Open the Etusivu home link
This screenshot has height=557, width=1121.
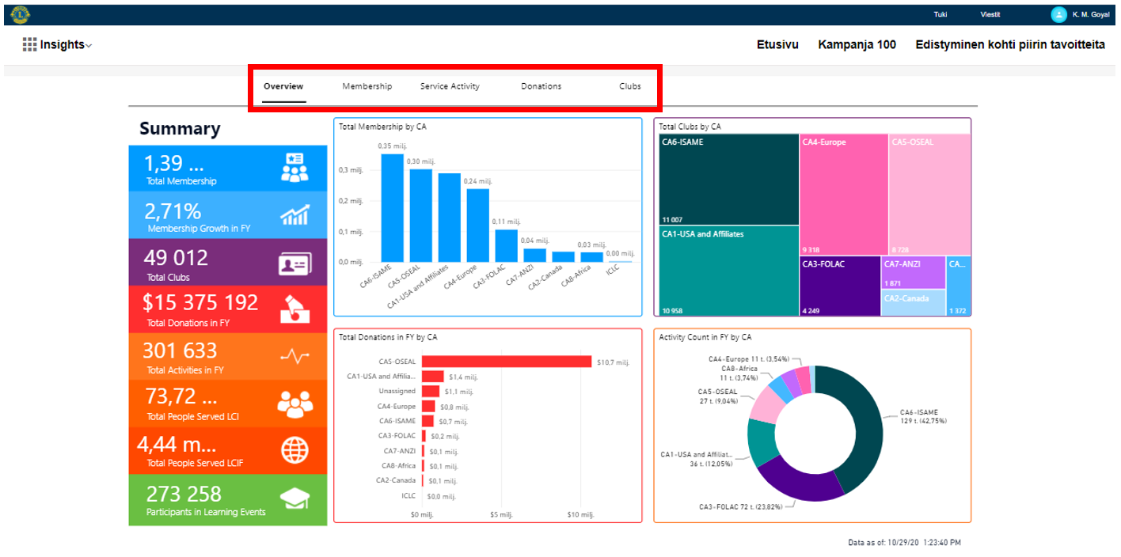777,44
